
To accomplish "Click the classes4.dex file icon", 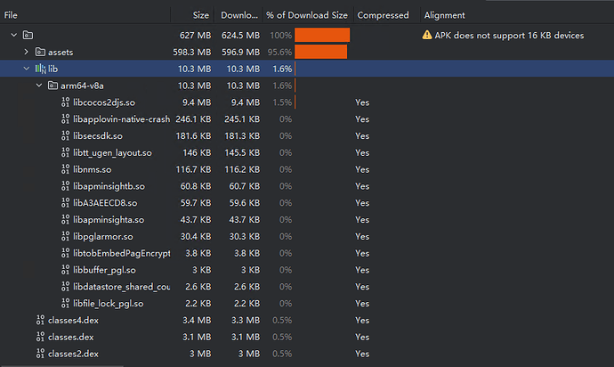I will [40, 321].
